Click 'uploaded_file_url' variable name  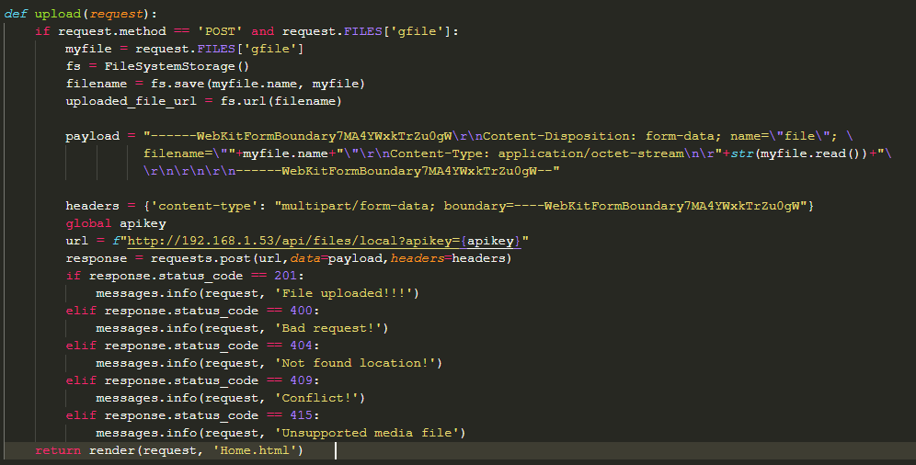pos(131,101)
